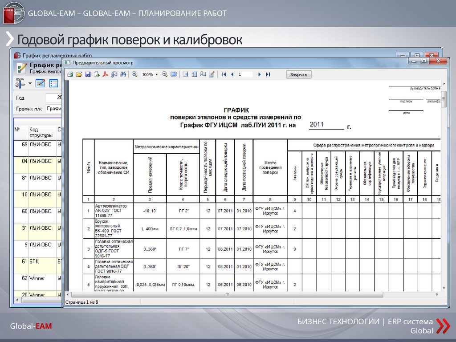Jump to the first page
The width and height of the screenshot is (456, 342).
(x=224, y=74)
